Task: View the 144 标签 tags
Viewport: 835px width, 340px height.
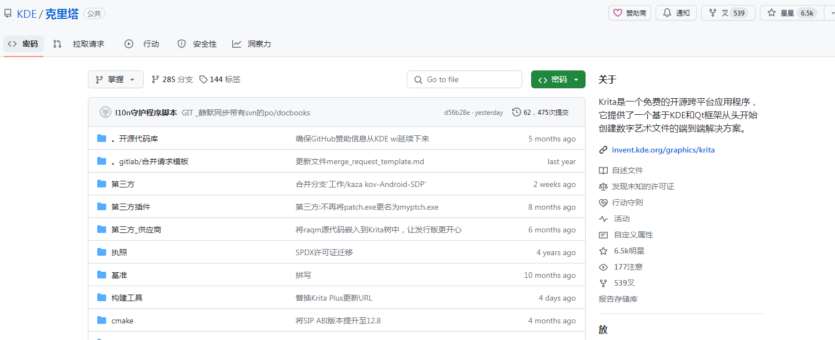Action: coord(220,79)
